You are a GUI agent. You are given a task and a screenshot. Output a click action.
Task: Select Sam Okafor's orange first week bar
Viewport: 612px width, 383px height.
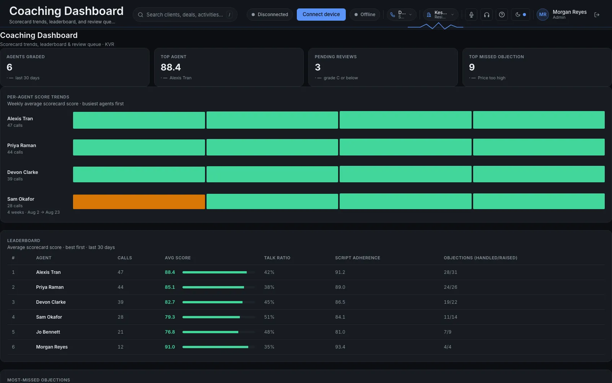[x=139, y=202]
